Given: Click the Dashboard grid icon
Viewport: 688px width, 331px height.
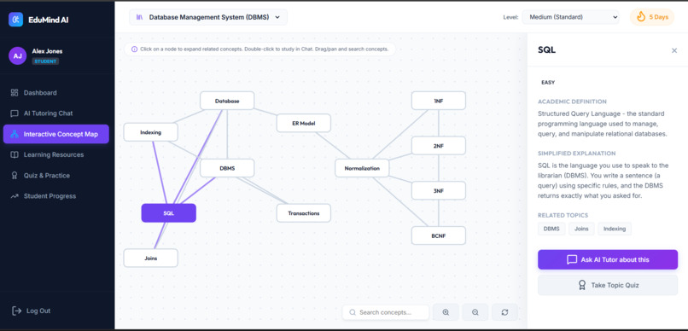Looking at the screenshot, I should point(15,92).
